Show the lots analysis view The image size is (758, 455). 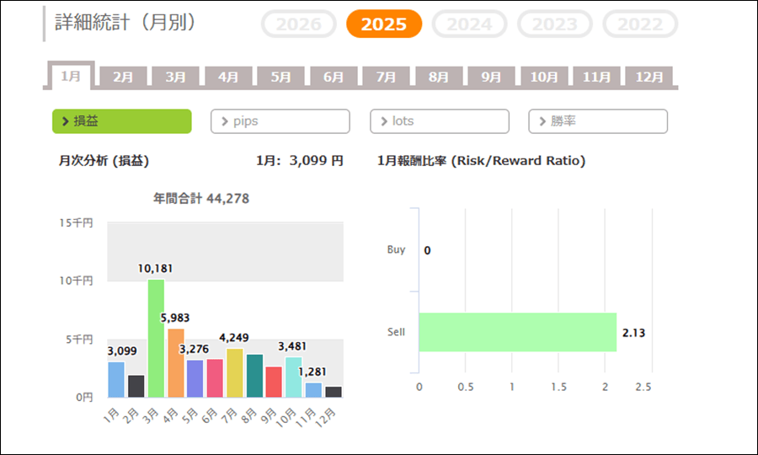coord(439,121)
